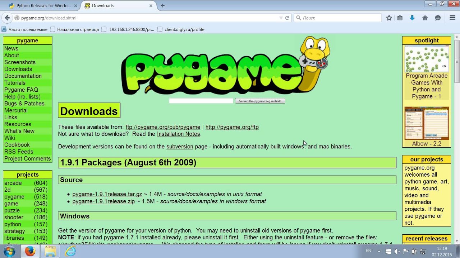Close the Downloads tab
Screen dimensions: 460x258
coord(151,6)
